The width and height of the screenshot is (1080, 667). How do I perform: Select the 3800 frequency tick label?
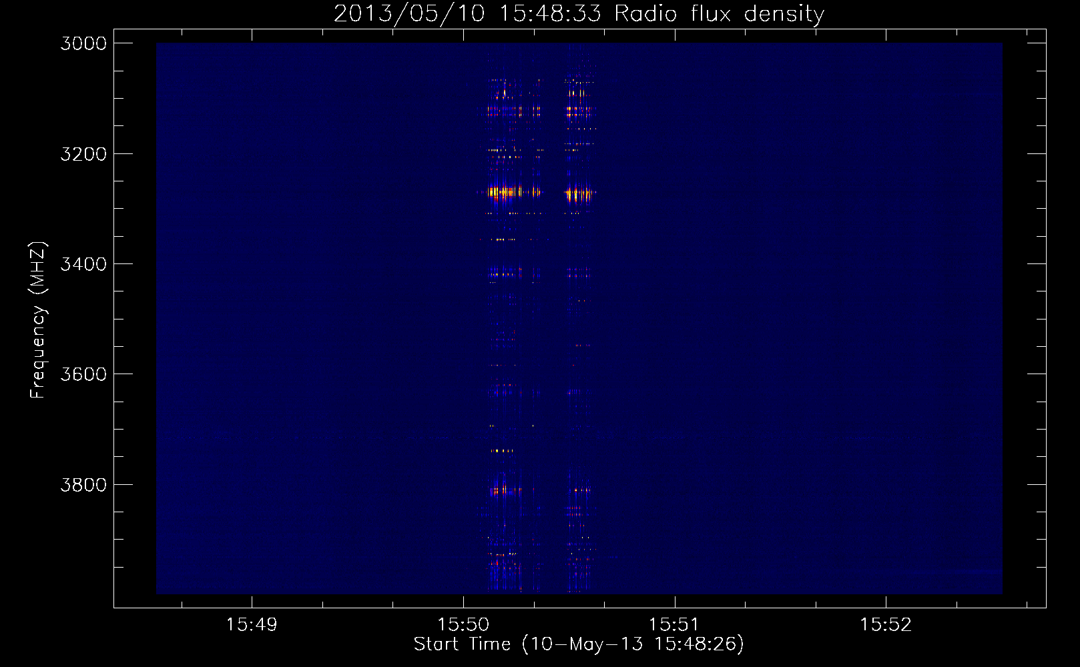(83, 485)
